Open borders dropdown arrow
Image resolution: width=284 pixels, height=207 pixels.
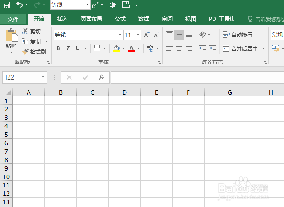(x=105, y=48)
